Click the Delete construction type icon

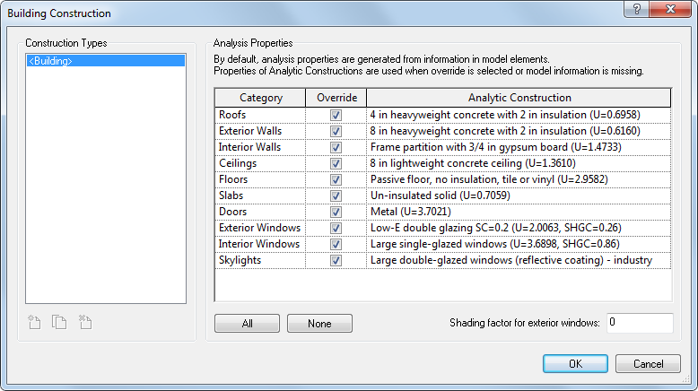point(85,322)
